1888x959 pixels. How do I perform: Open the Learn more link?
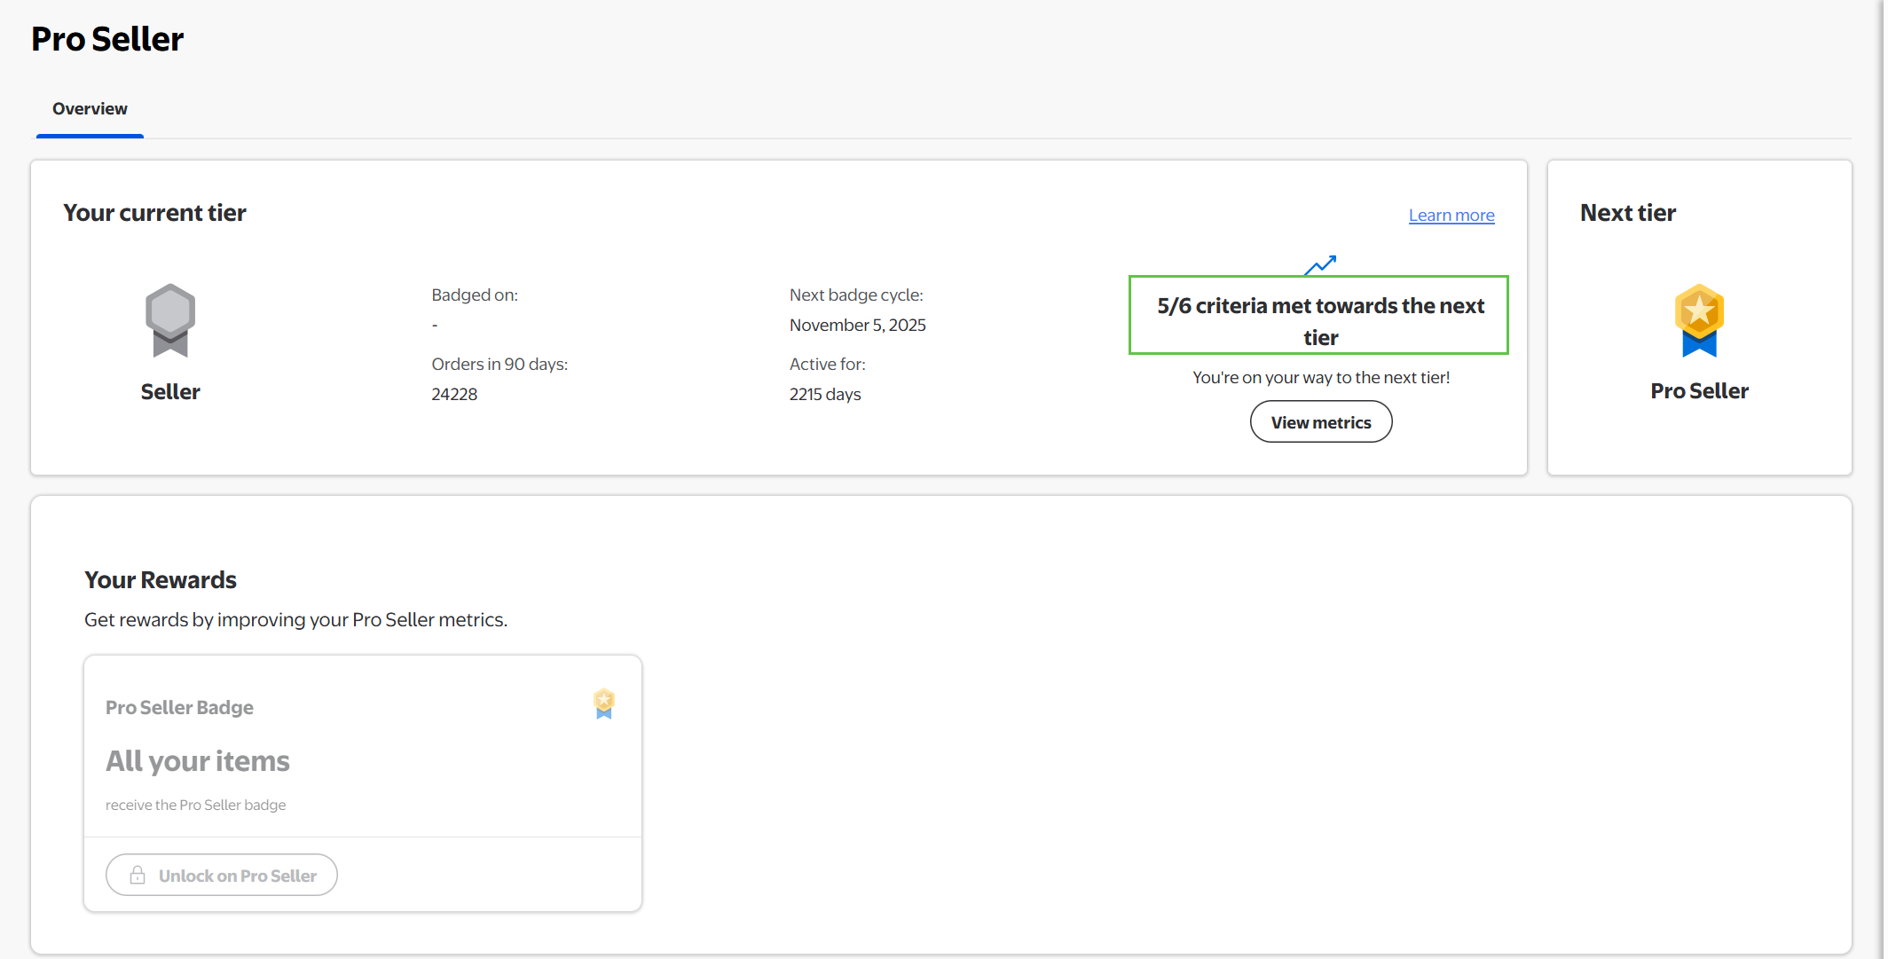pyautogui.click(x=1451, y=216)
